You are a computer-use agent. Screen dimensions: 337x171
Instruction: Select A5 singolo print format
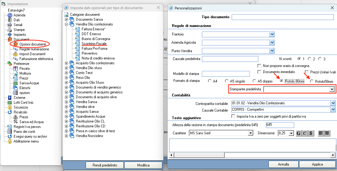tap(226, 81)
